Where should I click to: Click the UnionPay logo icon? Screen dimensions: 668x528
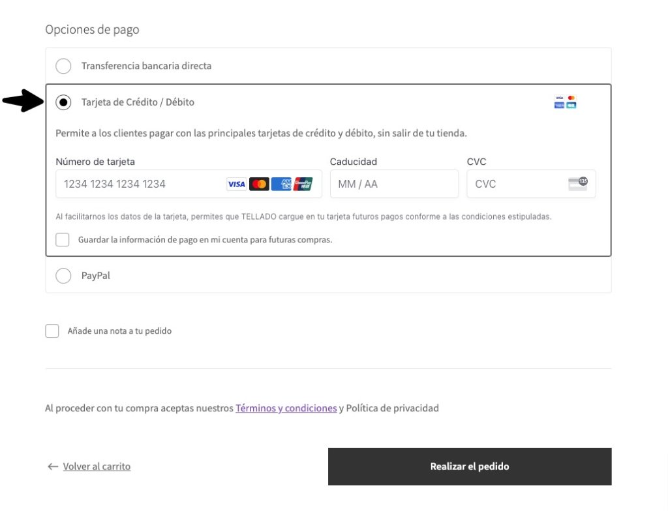303,184
